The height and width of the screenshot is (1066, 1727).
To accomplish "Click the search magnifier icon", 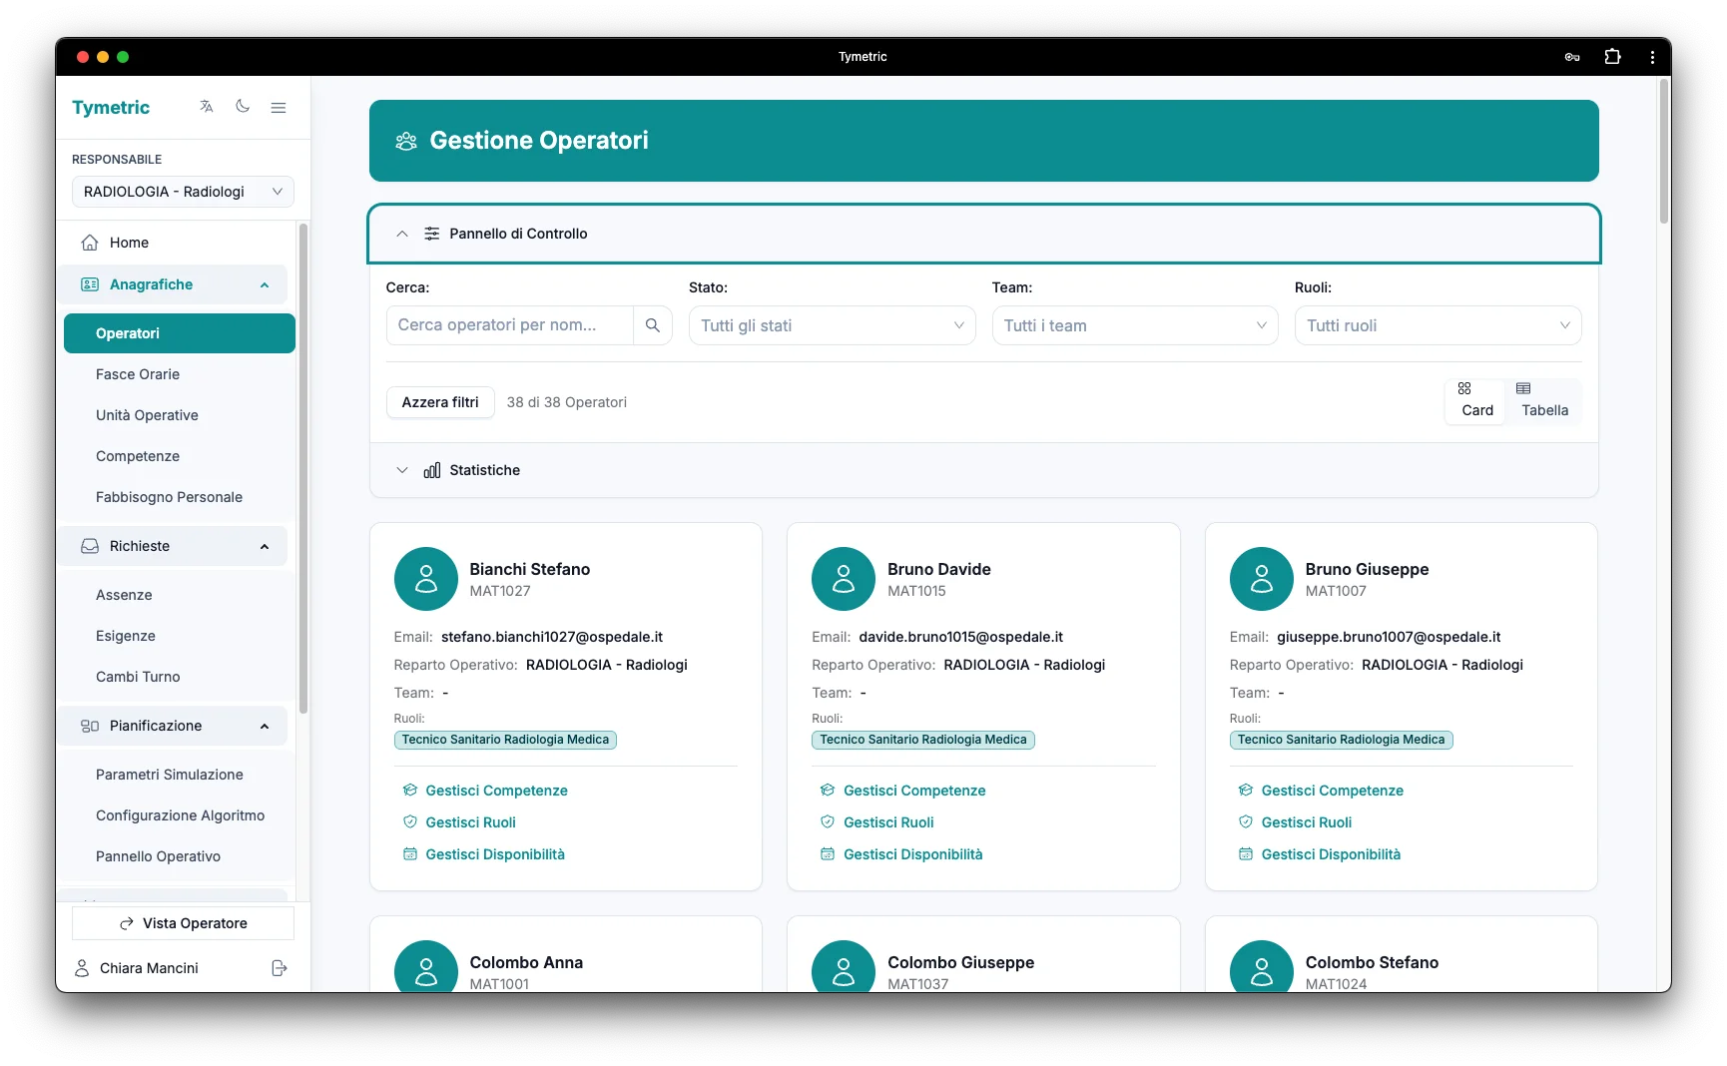I will pos(653,324).
